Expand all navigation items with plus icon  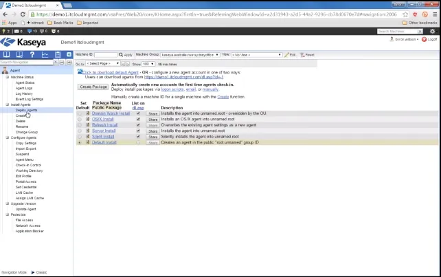pyautogui.click(x=69, y=63)
